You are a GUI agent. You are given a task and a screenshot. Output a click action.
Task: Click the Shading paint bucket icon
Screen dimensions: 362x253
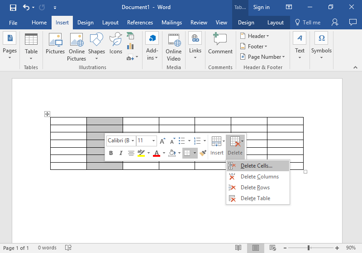point(172,153)
